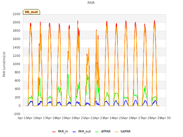Screen dimensions: 183x137
Task: Click the -200 y-axis tick label
Action: pos(17,114)
